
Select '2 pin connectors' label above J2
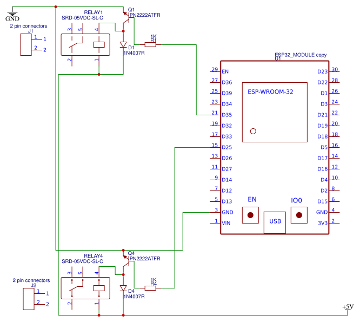click(x=31, y=280)
